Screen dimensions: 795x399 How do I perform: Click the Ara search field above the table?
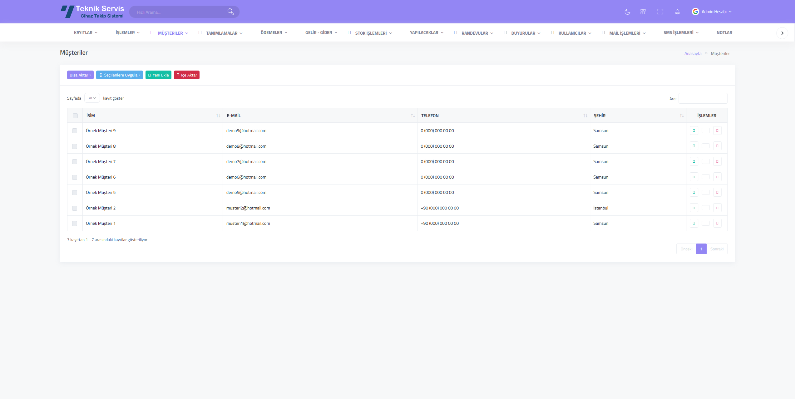pyautogui.click(x=703, y=99)
